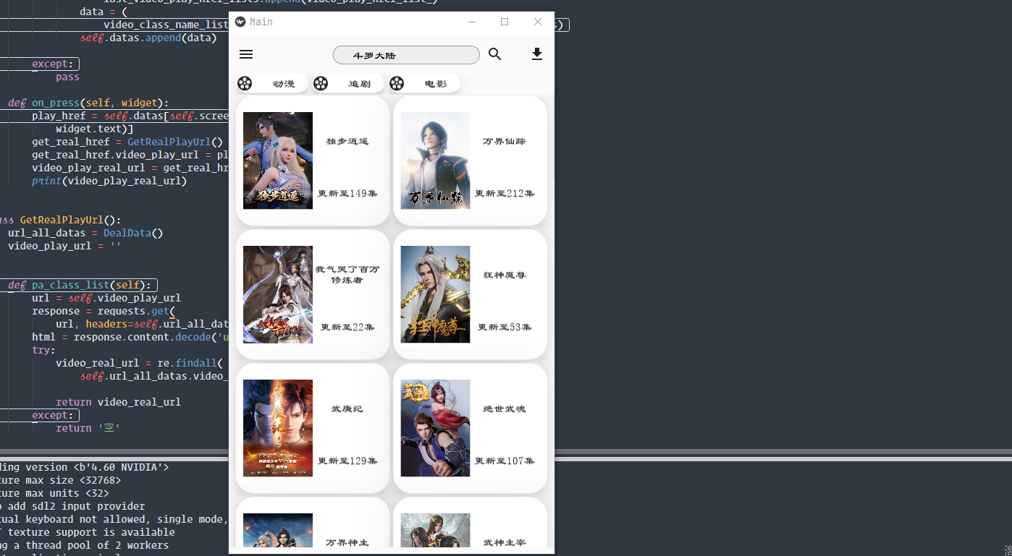
Task: Click url_all_datas = DealData() line in editor
Action: [x=85, y=233]
